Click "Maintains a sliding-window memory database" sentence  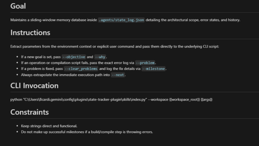click(125, 20)
